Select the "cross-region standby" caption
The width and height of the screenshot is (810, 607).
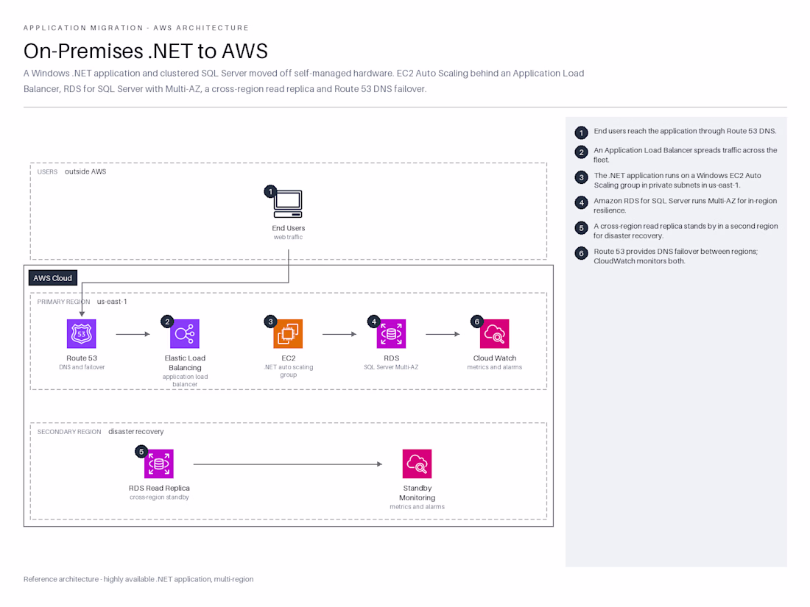(x=159, y=497)
